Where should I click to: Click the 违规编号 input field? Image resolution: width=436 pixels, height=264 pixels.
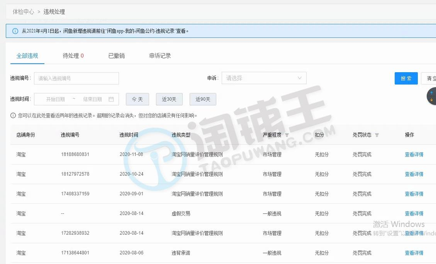[76, 78]
